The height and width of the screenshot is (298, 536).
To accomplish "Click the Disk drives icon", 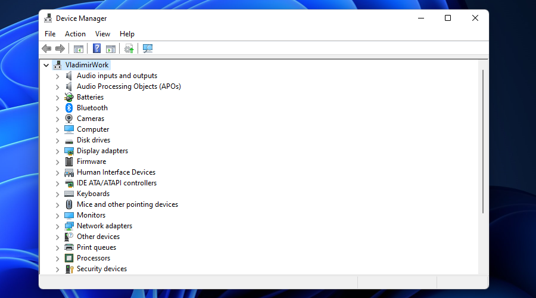I will click(69, 141).
